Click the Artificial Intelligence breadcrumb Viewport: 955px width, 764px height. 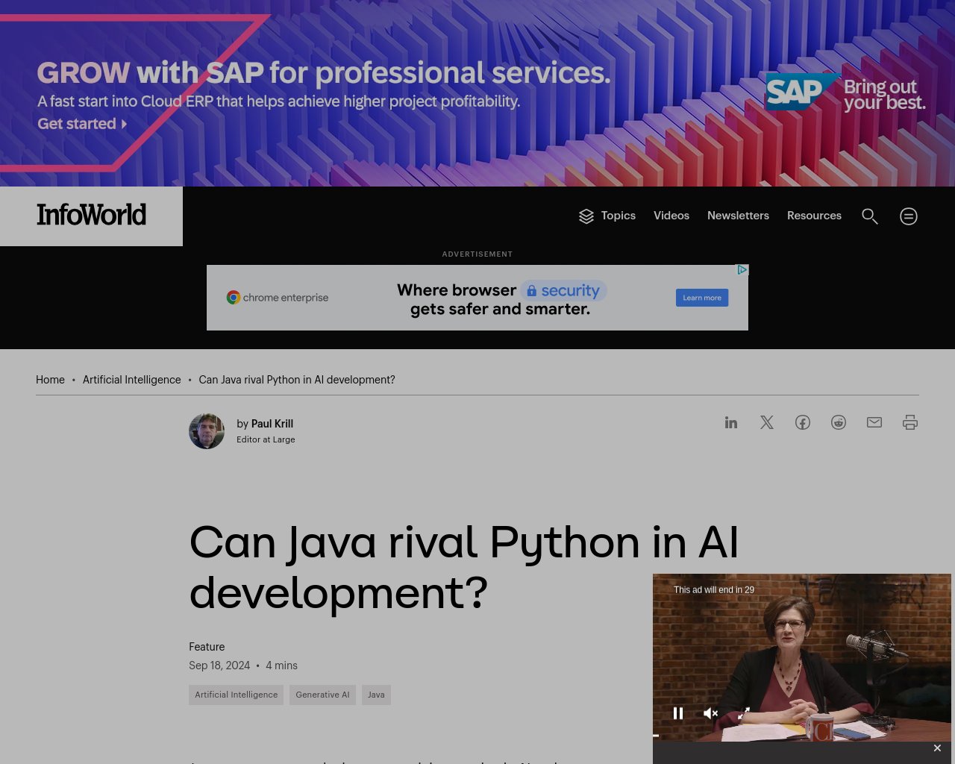click(x=131, y=380)
